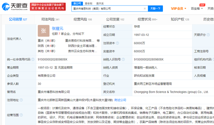Open the 公司发展 102 tab
This screenshot has height=125, width=214.
(x=115, y=19)
